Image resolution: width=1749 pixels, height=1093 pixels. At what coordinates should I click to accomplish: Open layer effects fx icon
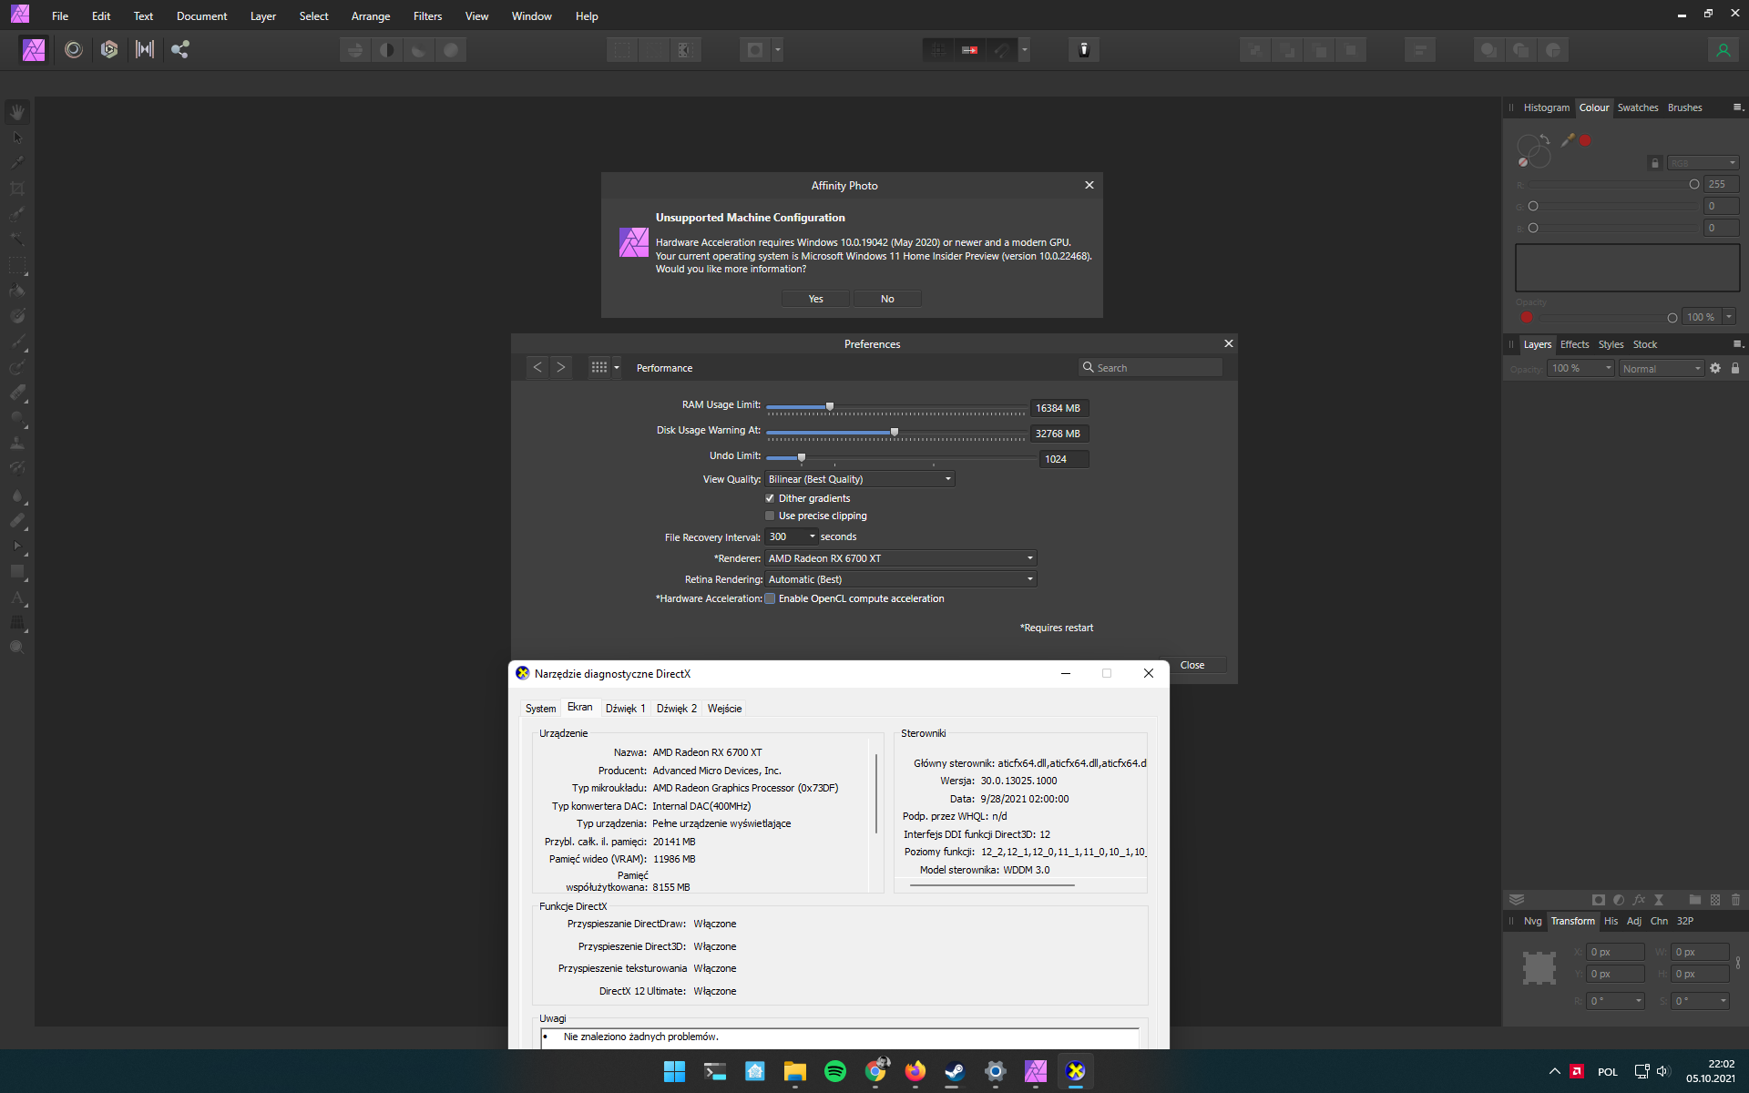coord(1639,900)
